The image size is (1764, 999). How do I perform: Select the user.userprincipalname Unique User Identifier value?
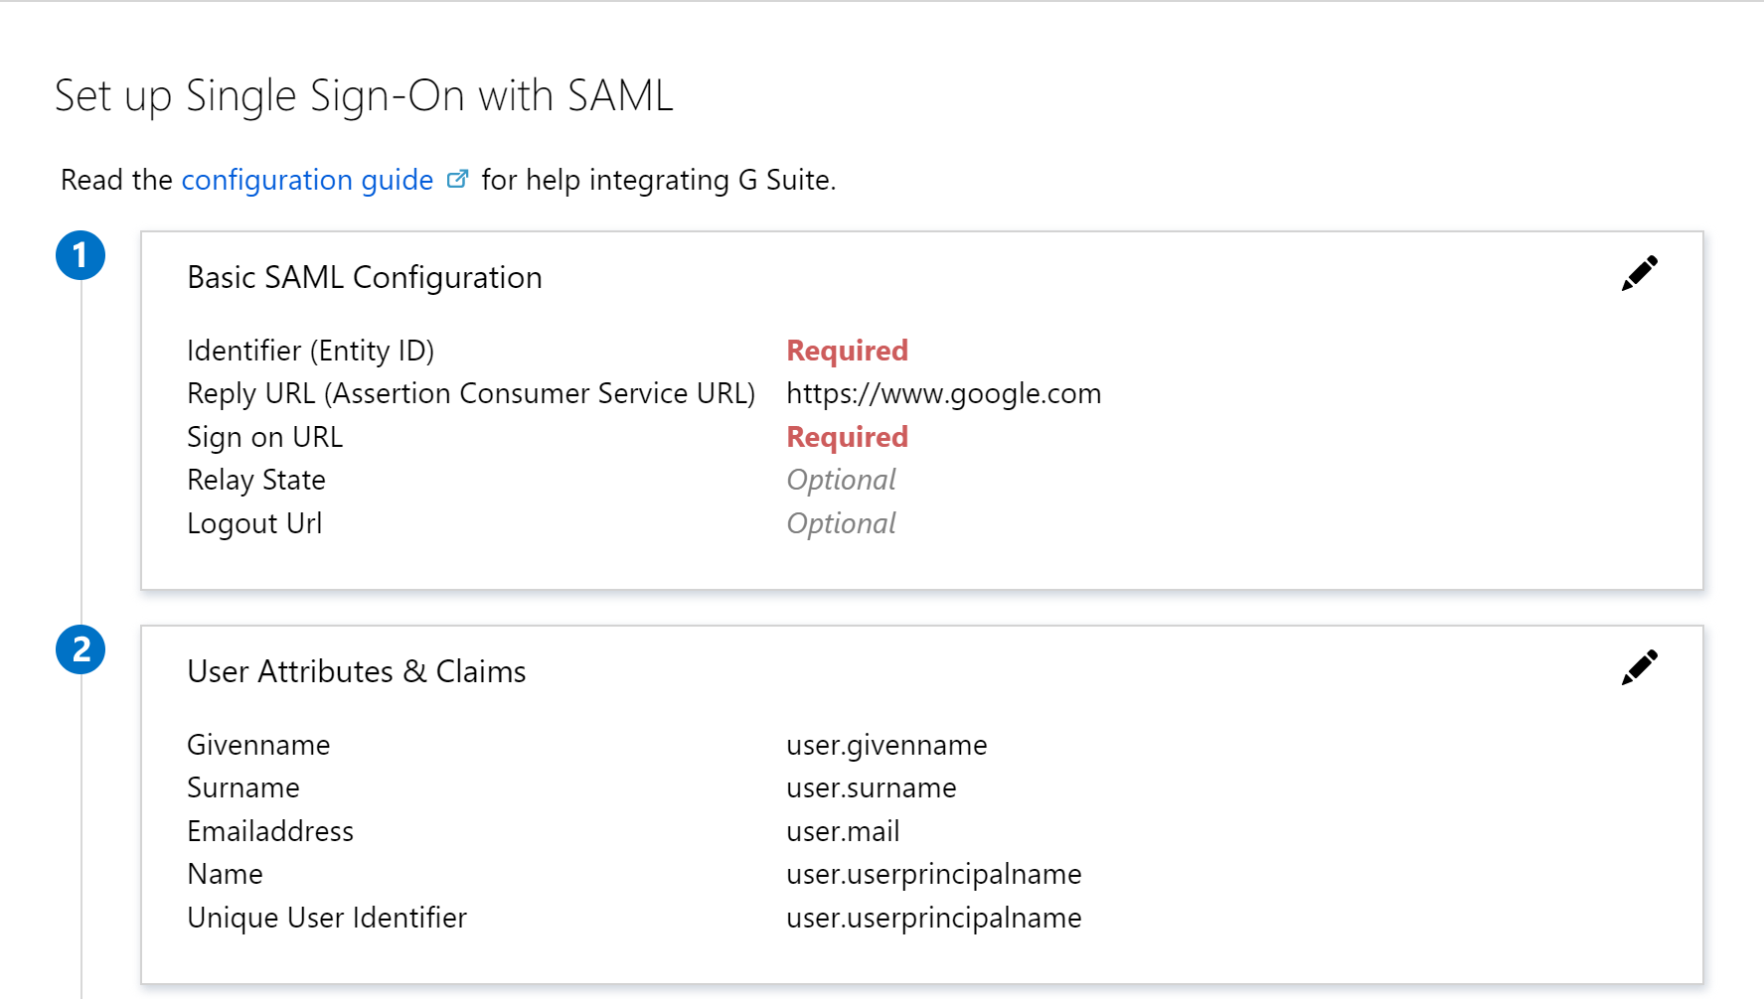coord(933,918)
